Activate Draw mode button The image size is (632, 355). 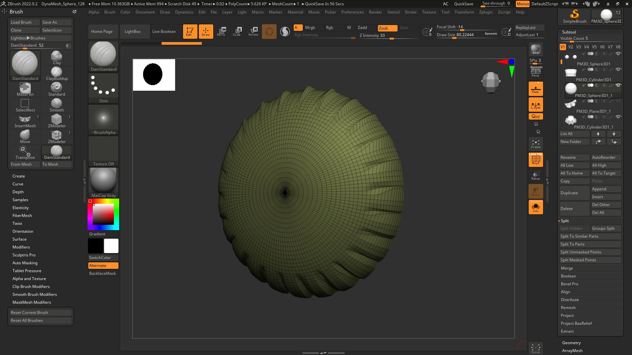tap(206, 31)
